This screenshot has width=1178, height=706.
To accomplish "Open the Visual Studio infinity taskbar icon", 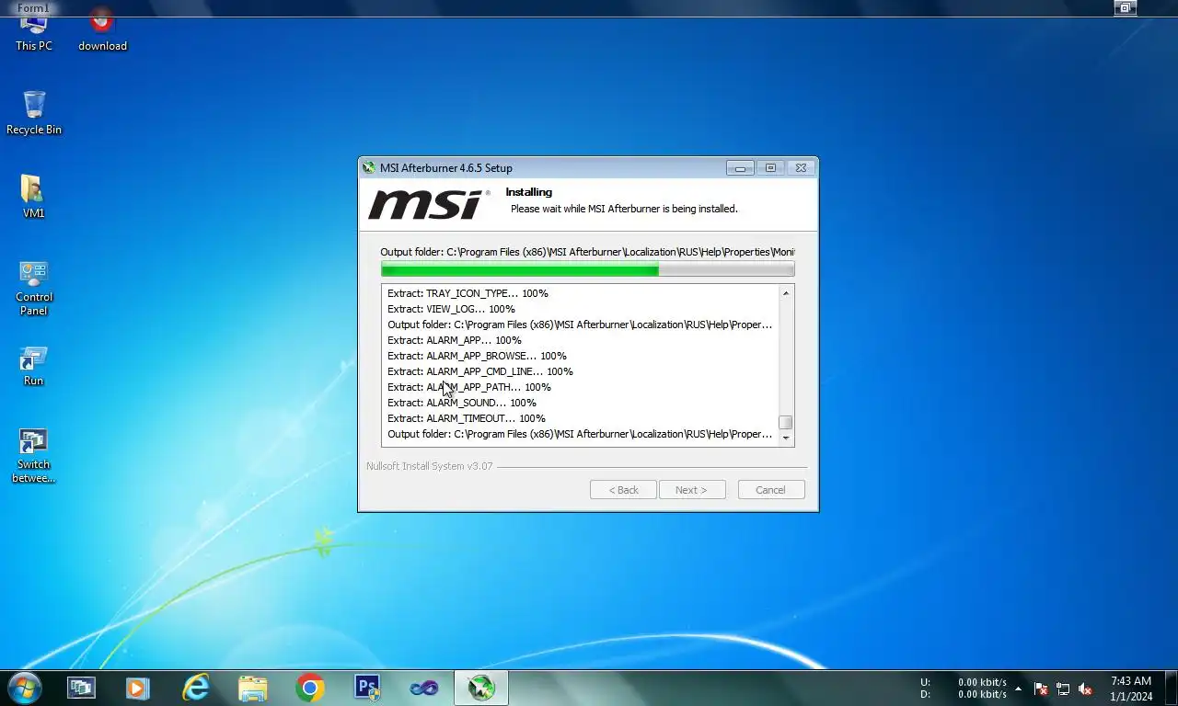I will 424,688.
